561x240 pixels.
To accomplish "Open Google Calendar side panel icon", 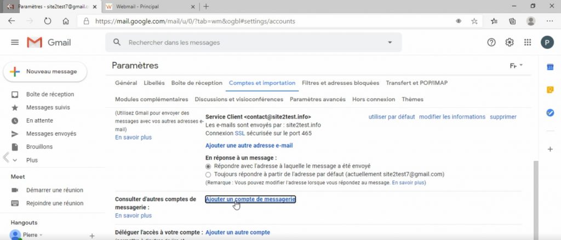I will pos(550,67).
